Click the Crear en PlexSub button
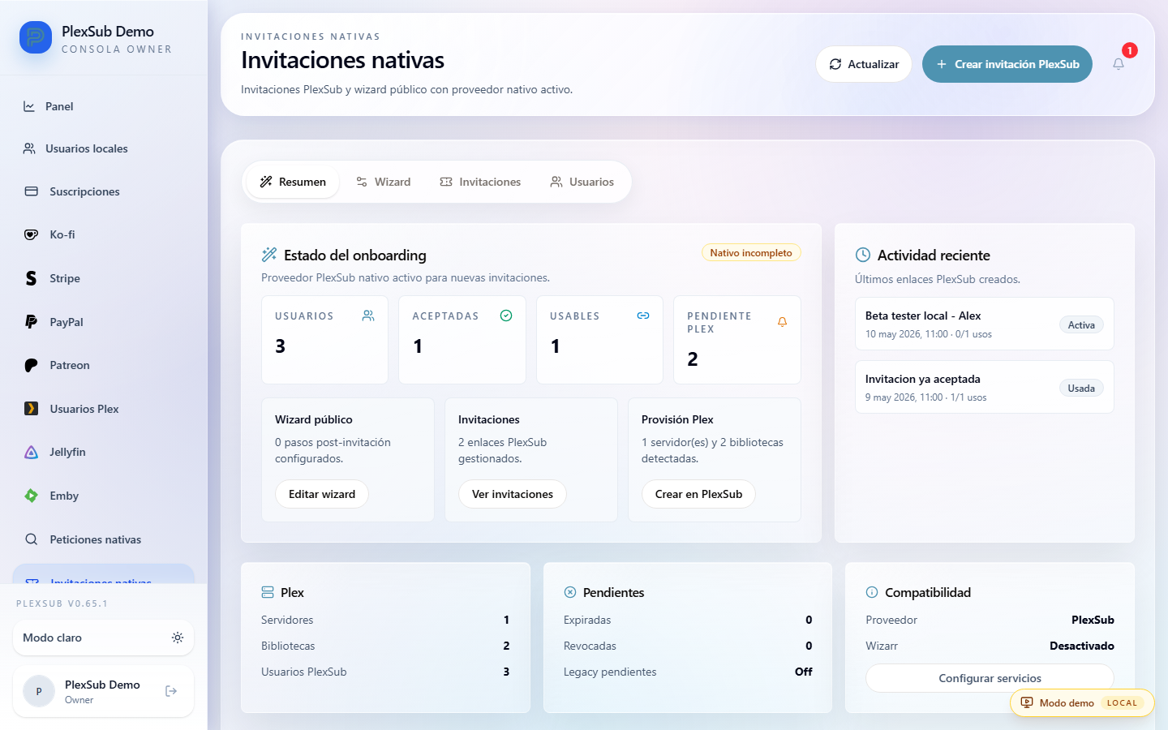The height and width of the screenshot is (730, 1168). click(x=698, y=494)
